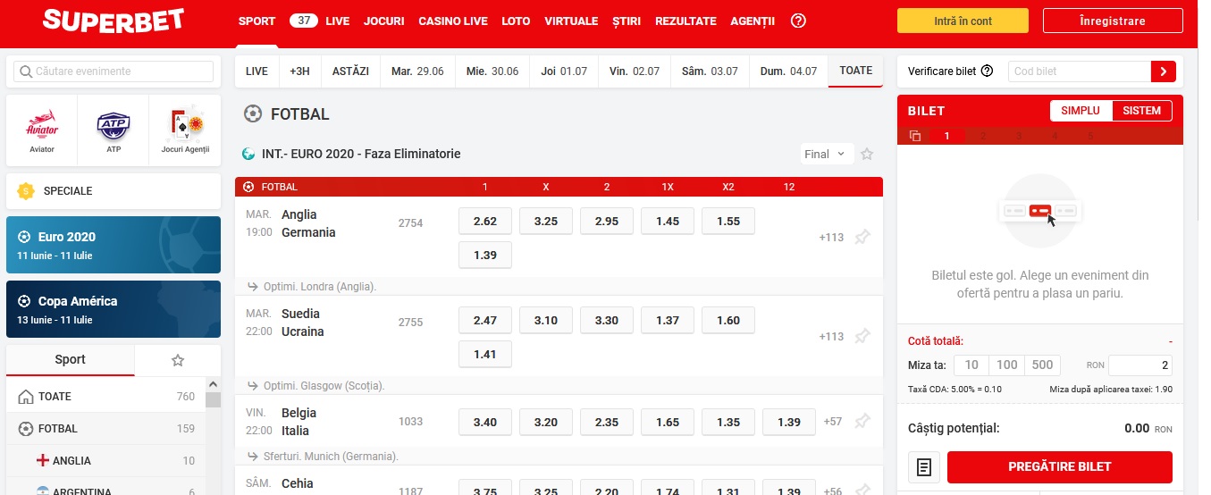Click the stake amount RON field
The image size is (1211, 495).
(1140, 365)
